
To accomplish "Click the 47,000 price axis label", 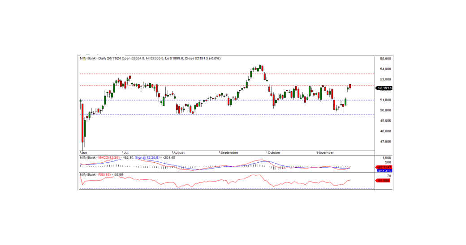I will (385, 141).
